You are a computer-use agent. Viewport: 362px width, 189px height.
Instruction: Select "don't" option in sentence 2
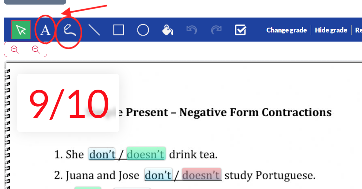coord(158,175)
